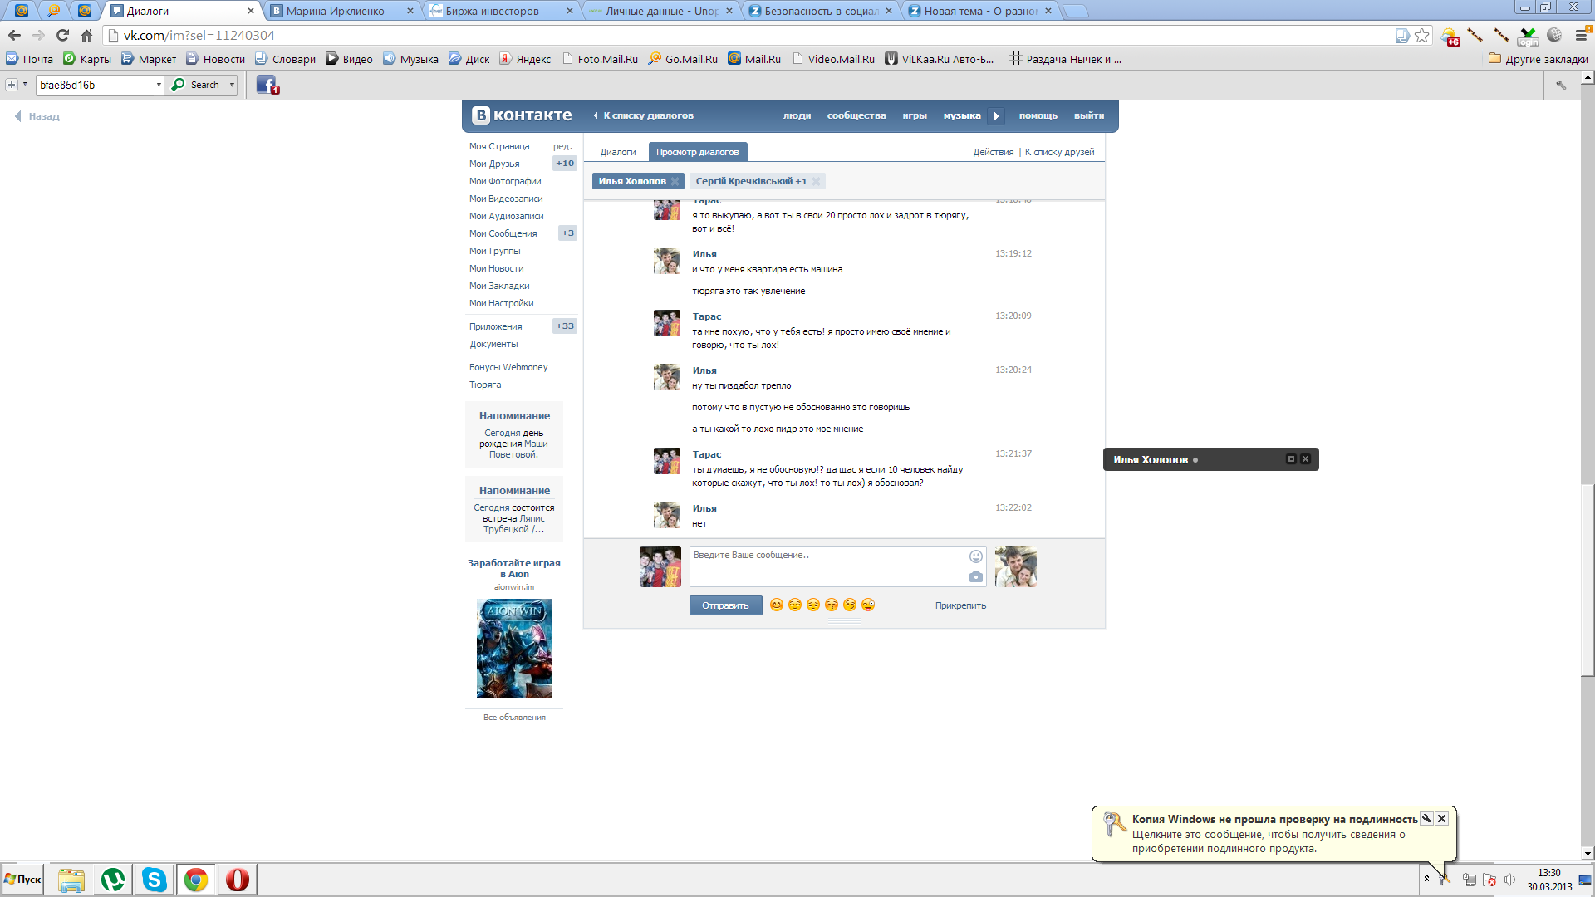Screen dimensions: 1595x897
Task: Click the VKontakte logo
Action: pyautogui.click(x=522, y=115)
